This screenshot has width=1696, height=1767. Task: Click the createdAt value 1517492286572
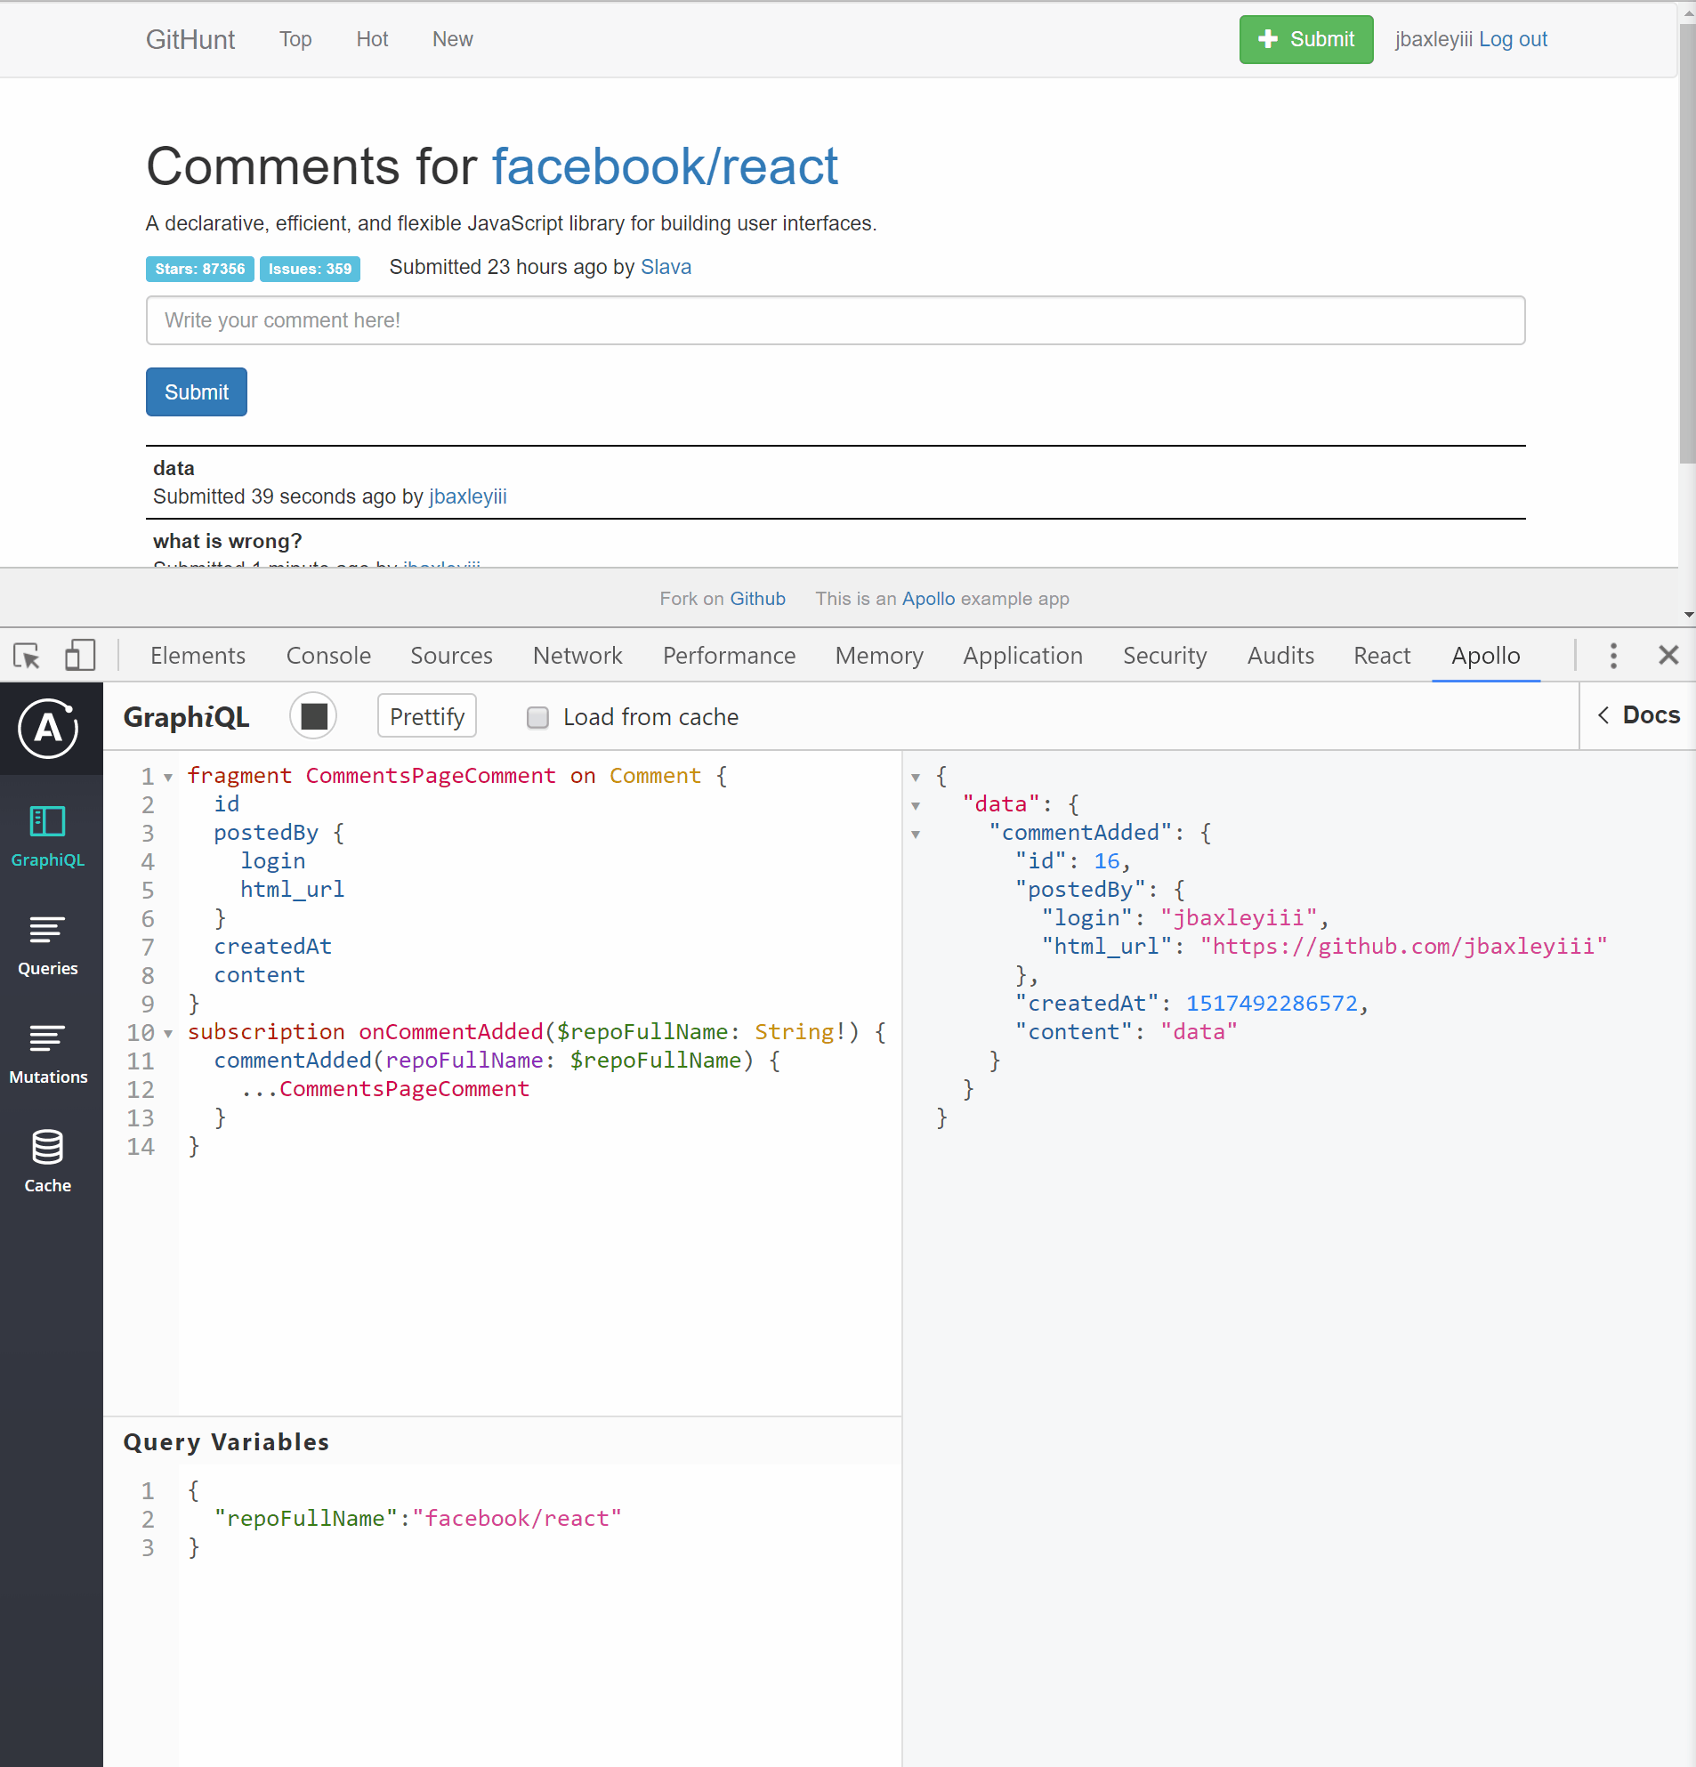[x=1272, y=1004]
